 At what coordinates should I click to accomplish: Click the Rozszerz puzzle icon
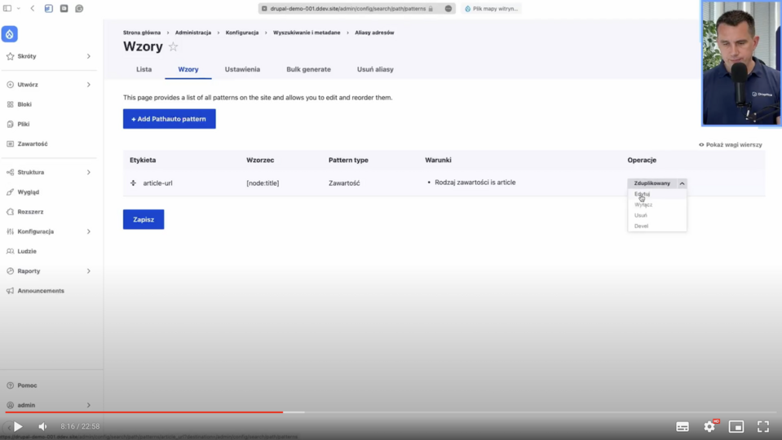click(x=10, y=212)
